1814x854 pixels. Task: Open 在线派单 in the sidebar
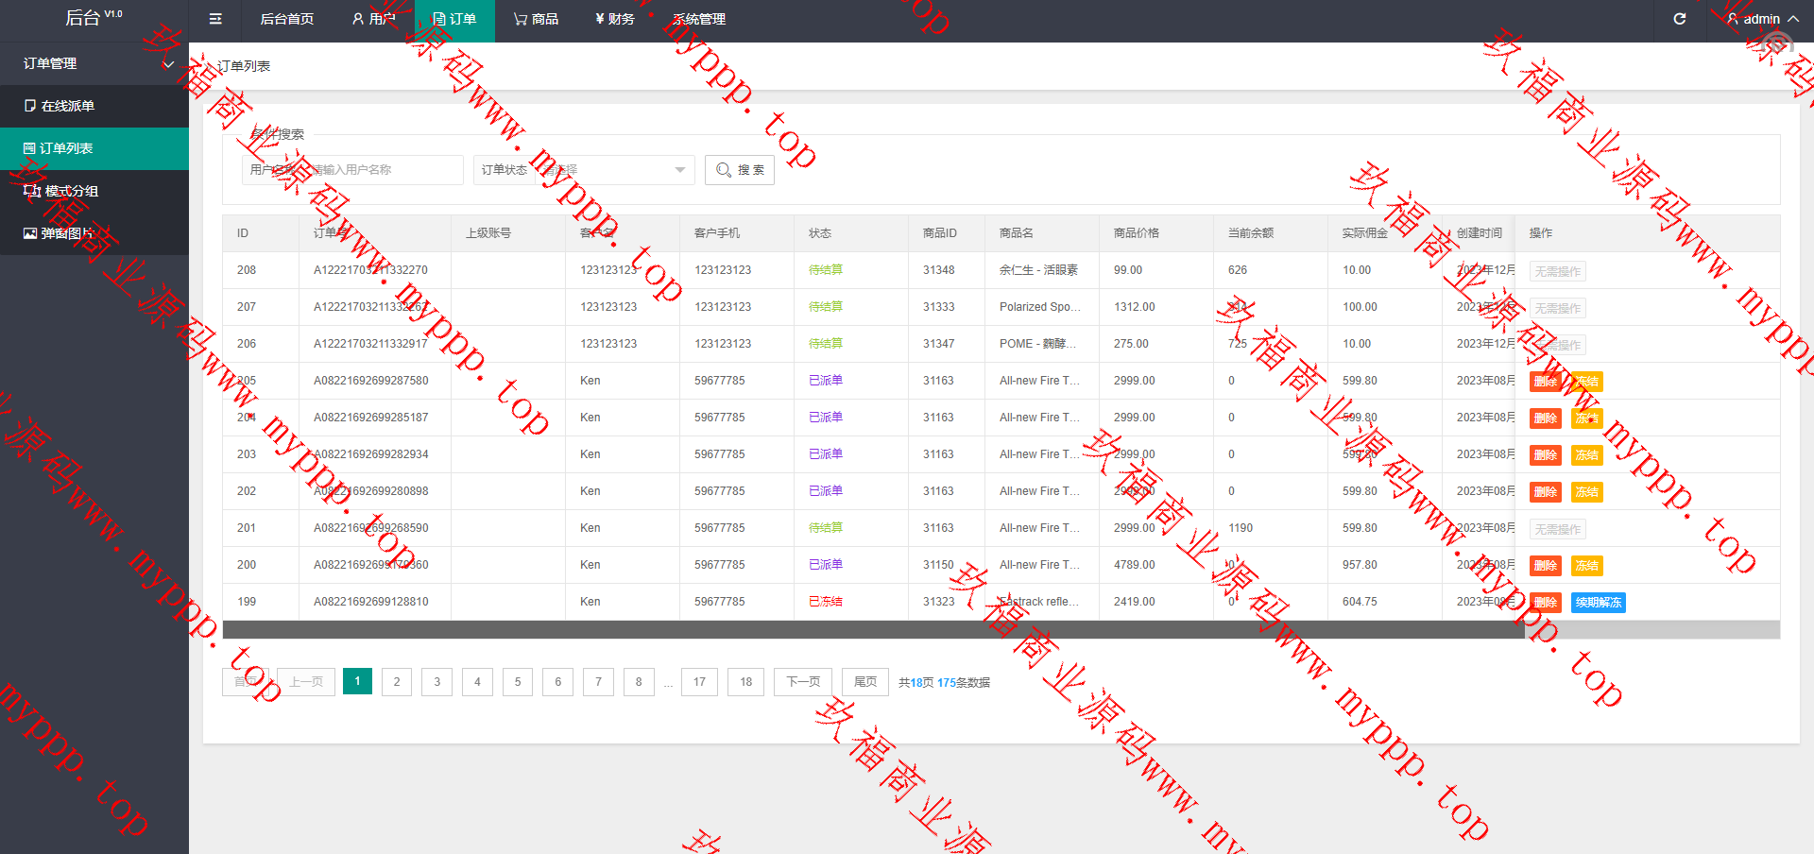tap(67, 106)
